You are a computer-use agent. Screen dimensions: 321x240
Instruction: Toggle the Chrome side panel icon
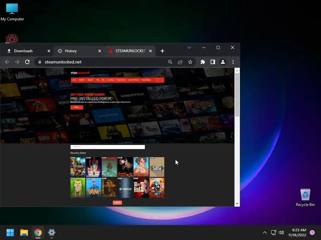(213, 62)
